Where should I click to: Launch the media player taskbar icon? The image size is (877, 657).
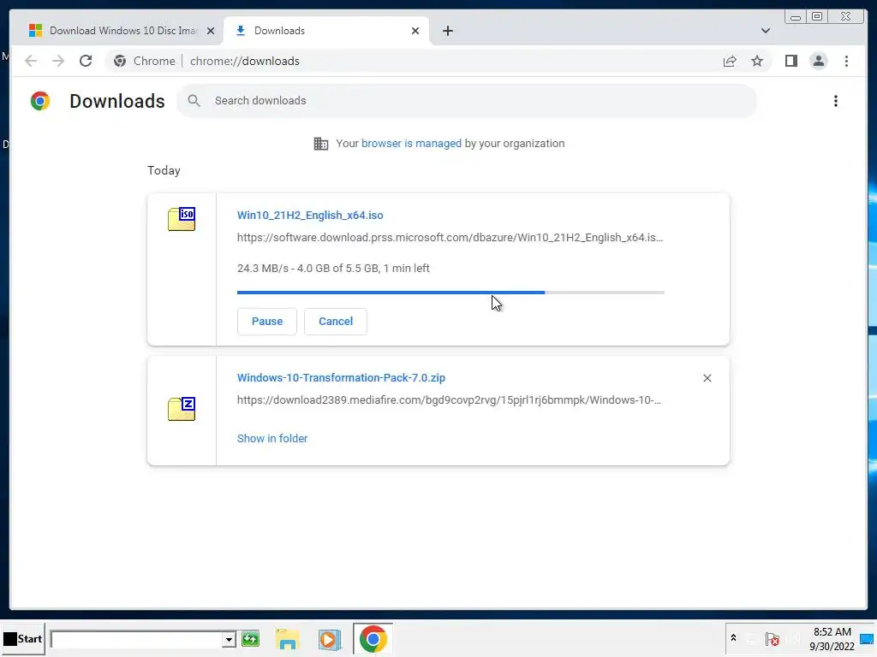pyautogui.click(x=330, y=639)
